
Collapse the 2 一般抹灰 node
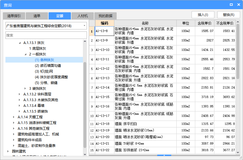25,54
